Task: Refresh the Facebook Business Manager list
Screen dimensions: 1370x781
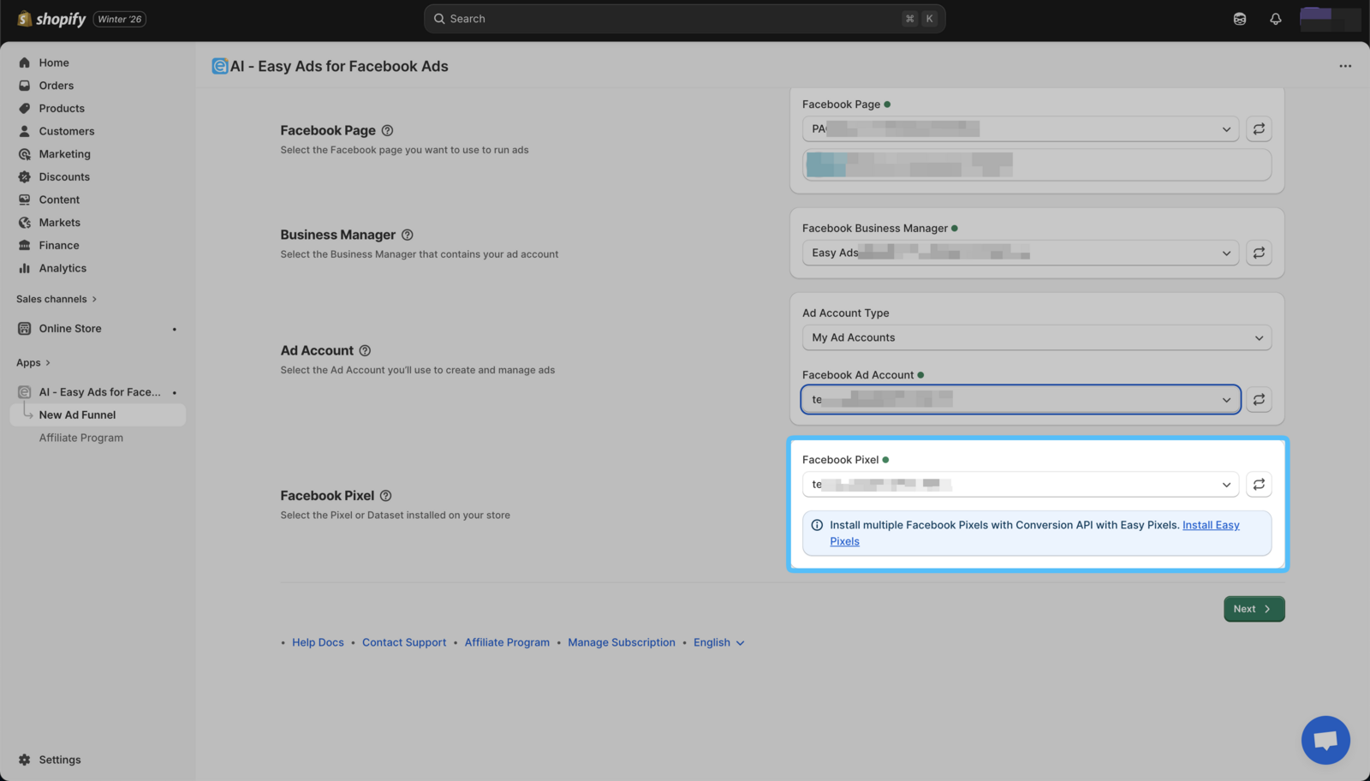Action: pyautogui.click(x=1258, y=253)
